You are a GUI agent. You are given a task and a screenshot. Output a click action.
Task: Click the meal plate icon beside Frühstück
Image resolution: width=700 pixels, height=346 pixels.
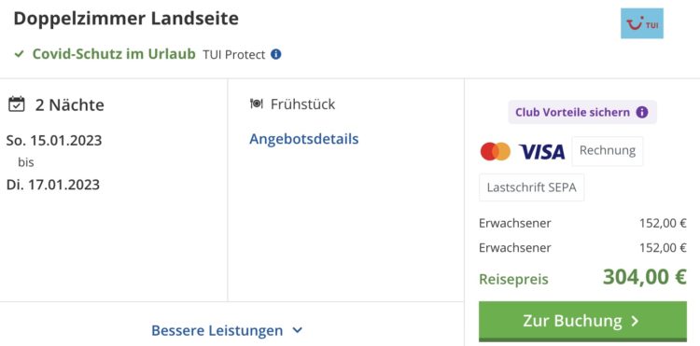coord(257,104)
